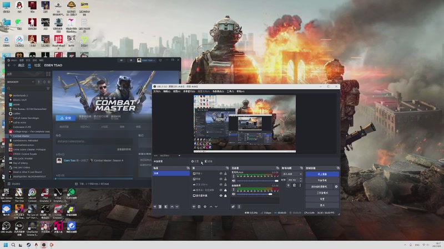Add a new scene in OBS scenes panel
The width and height of the screenshot is (444, 249).
[x=155, y=206]
